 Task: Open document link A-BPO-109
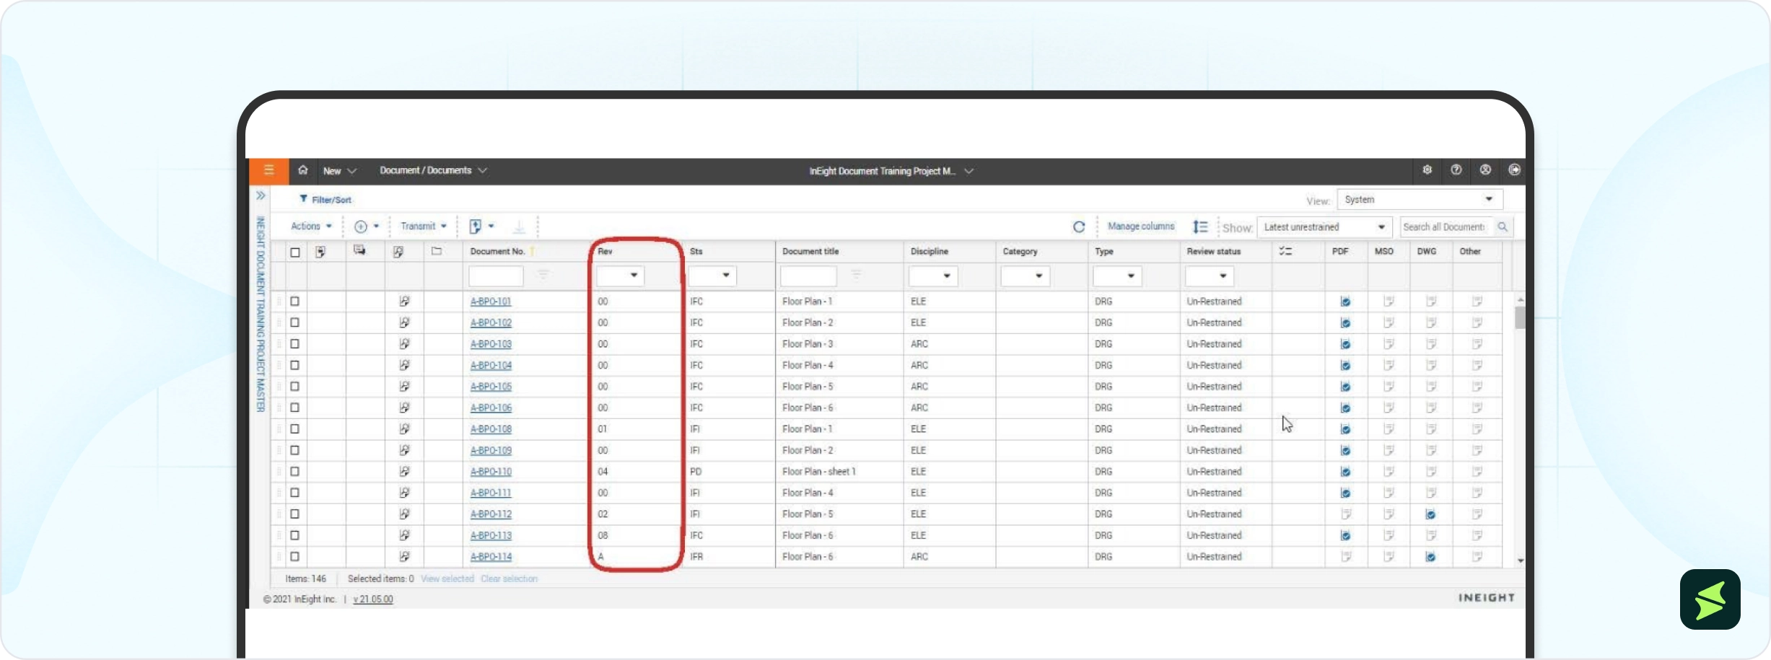point(491,451)
